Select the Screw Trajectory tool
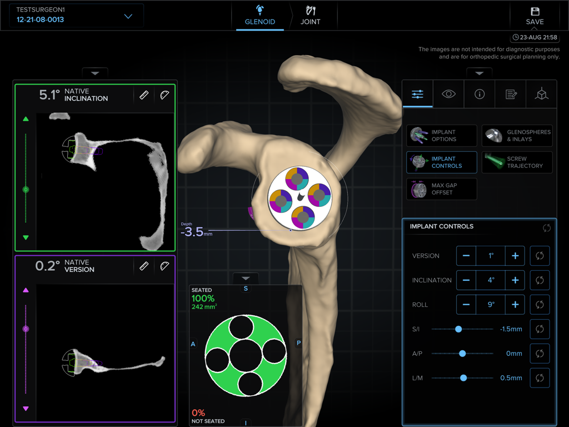Image resolution: width=569 pixels, height=427 pixels. pyautogui.click(x=517, y=162)
